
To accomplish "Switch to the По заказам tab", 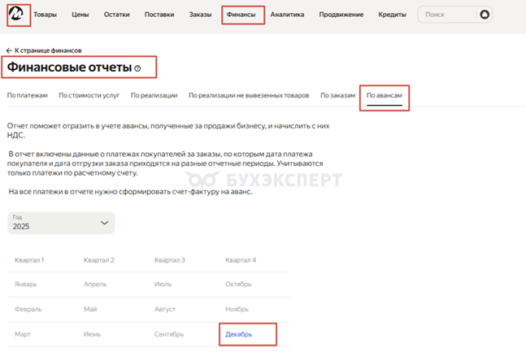I will click(337, 95).
